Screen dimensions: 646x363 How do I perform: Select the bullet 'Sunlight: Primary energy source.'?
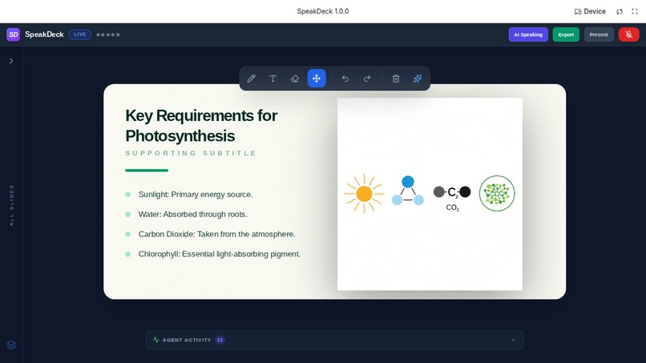click(196, 195)
